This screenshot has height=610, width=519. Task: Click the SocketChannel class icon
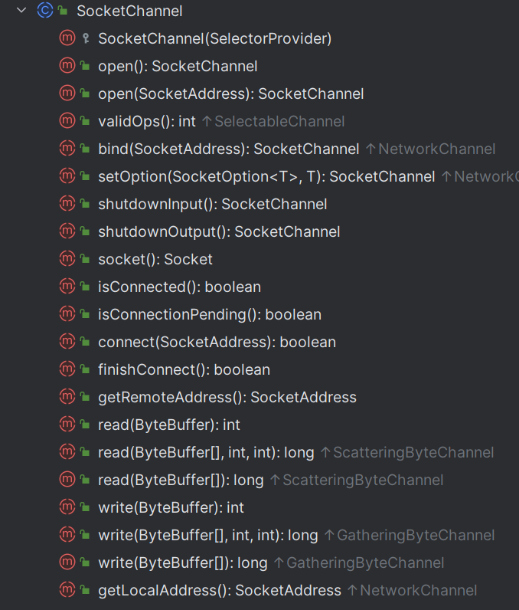pos(45,11)
